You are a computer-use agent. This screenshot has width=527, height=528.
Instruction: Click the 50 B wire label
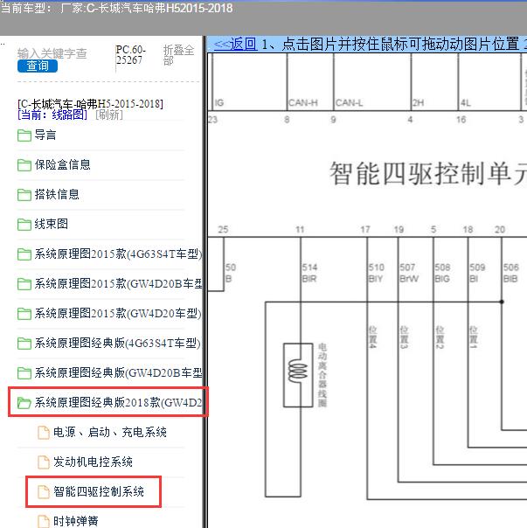(x=231, y=273)
